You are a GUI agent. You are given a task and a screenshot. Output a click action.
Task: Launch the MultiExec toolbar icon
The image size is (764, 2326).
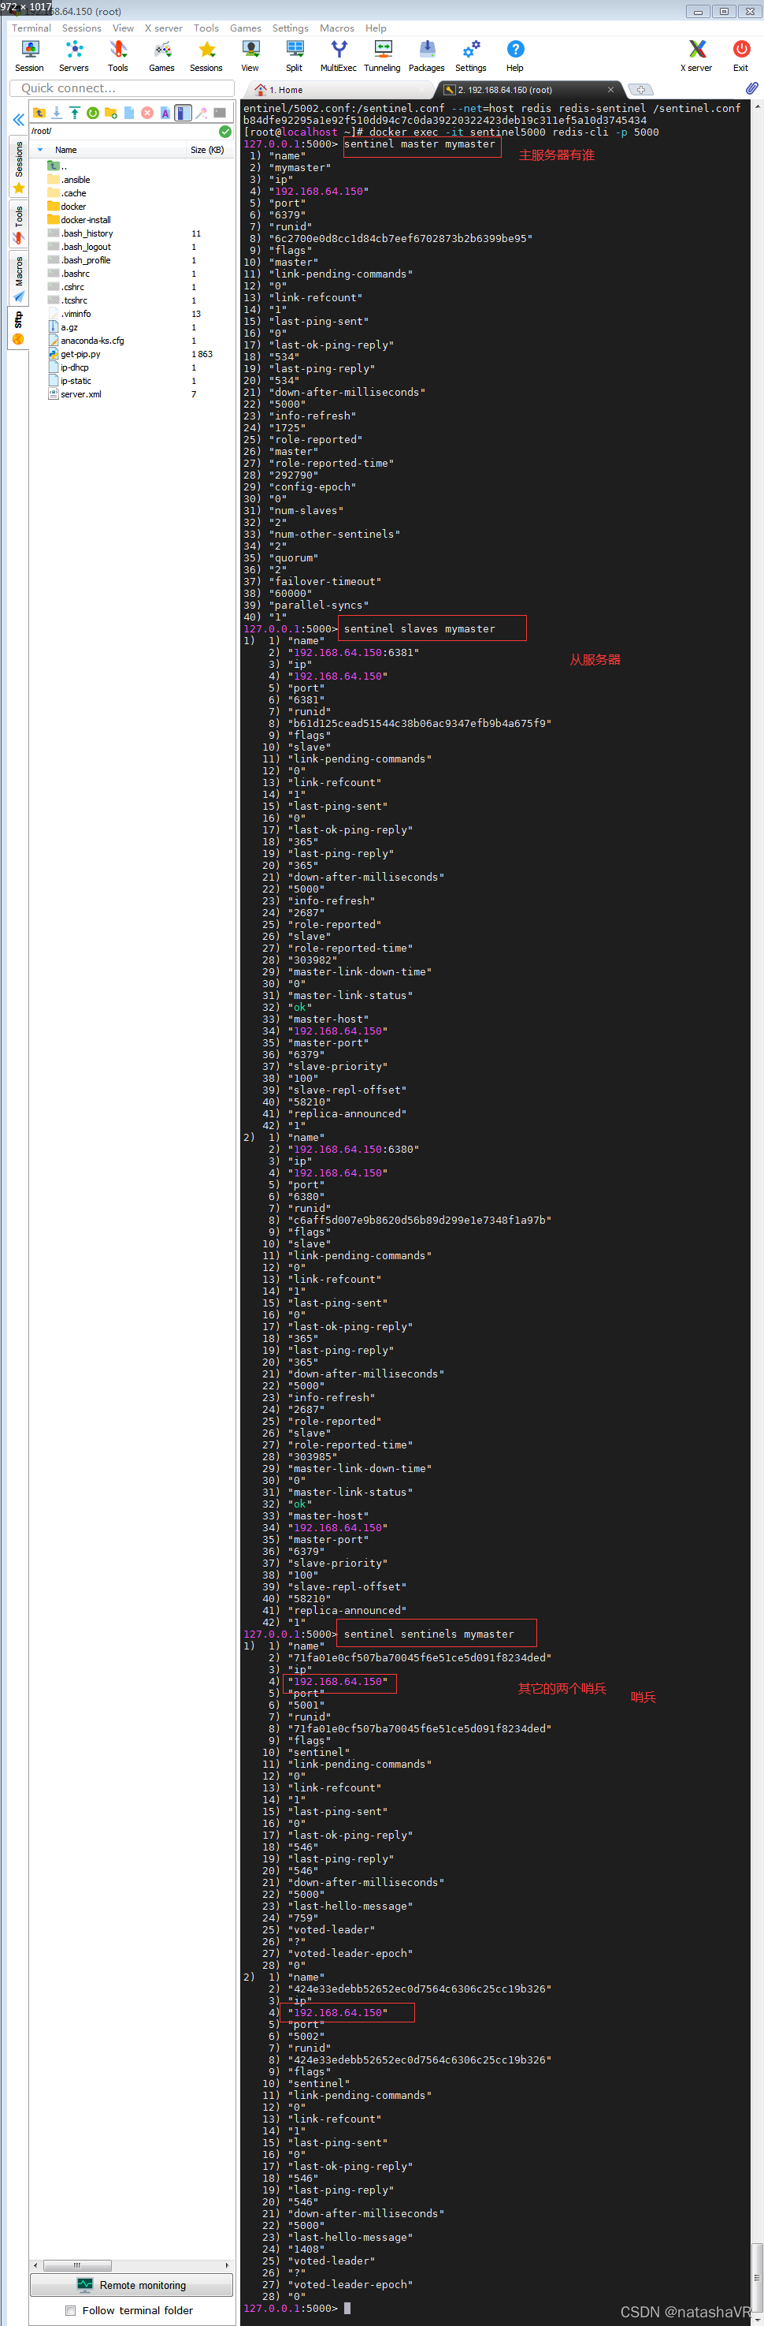pyautogui.click(x=338, y=56)
